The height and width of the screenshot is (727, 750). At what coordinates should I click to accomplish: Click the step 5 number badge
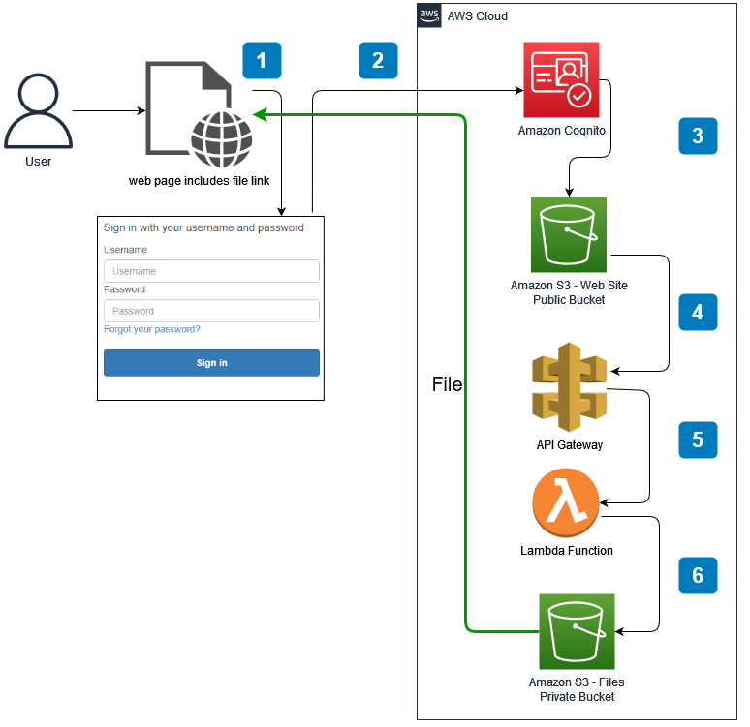pyautogui.click(x=698, y=439)
